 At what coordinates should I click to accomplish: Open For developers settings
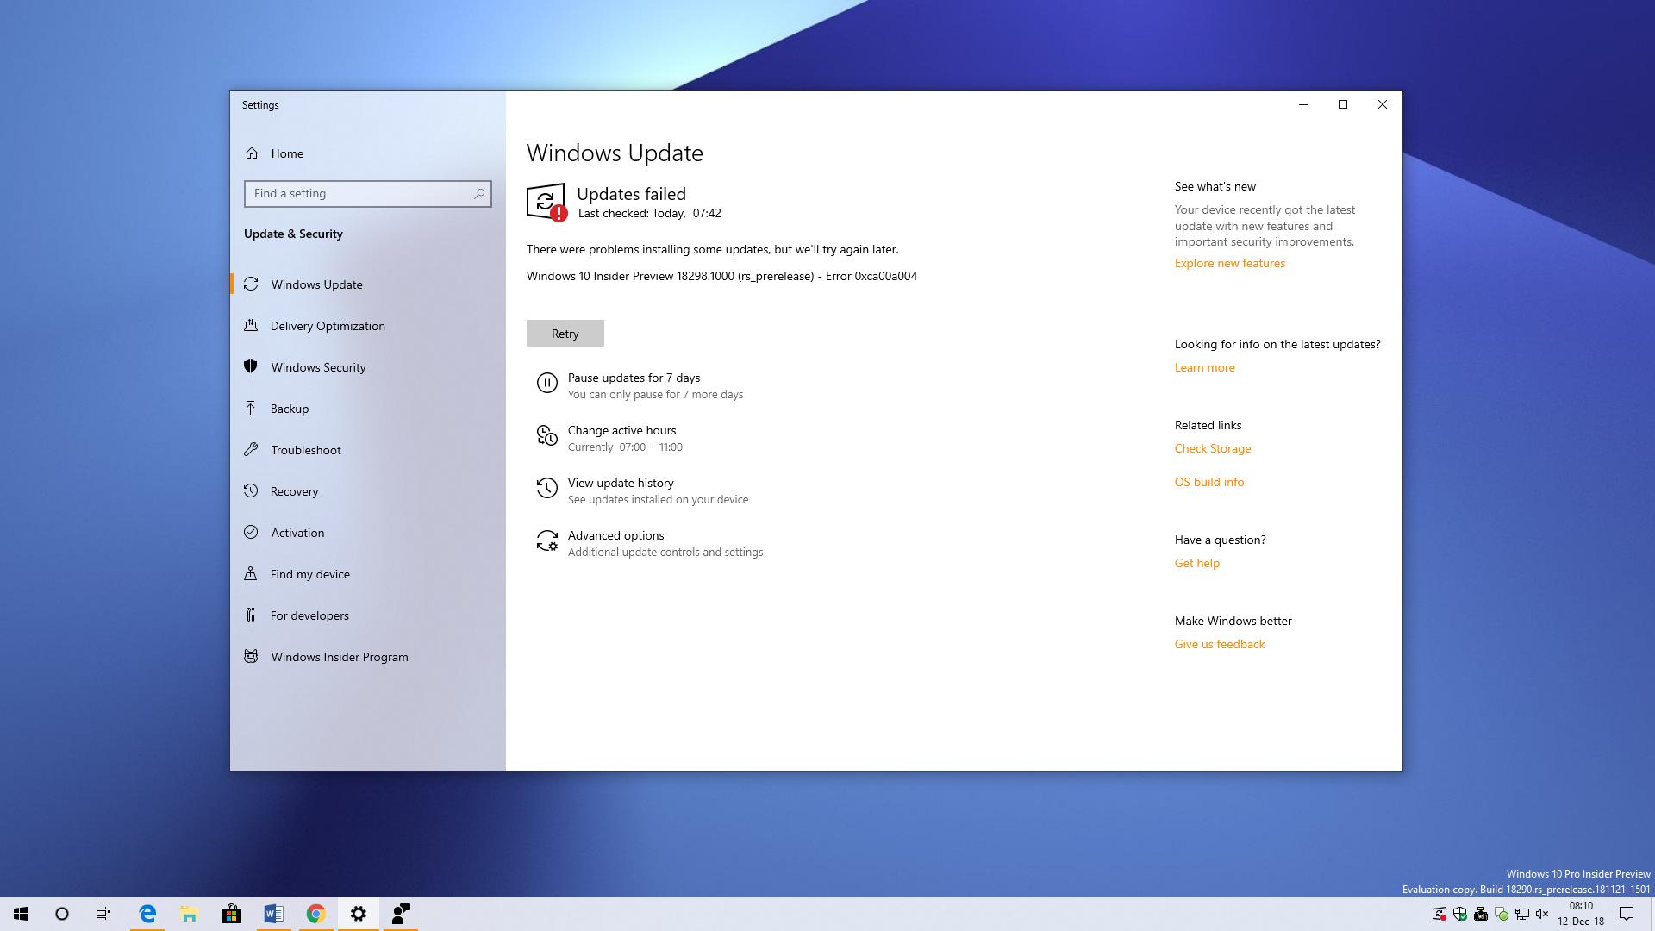coord(368,615)
